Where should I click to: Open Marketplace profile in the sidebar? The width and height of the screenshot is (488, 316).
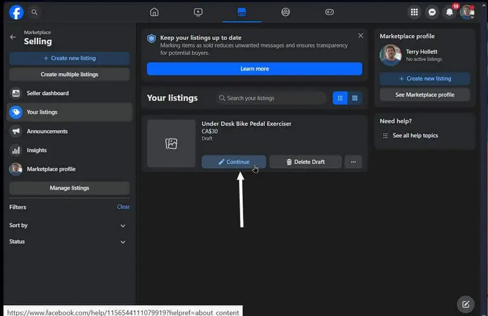pyautogui.click(x=69, y=169)
